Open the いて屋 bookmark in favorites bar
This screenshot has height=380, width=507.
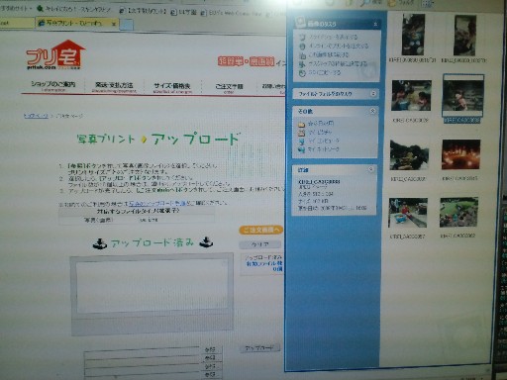184,13
